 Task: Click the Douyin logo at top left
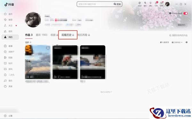[9, 4]
